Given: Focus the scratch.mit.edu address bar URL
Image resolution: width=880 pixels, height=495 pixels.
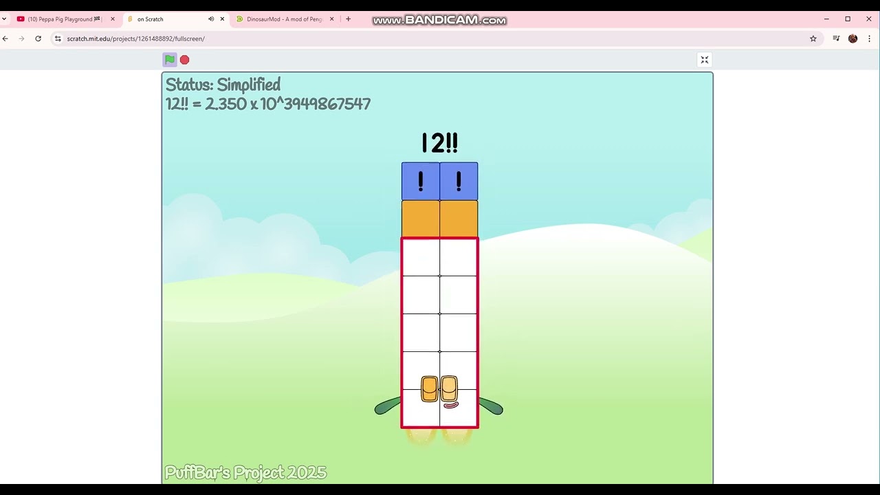Looking at the screenshot, I should click(135, 38).
